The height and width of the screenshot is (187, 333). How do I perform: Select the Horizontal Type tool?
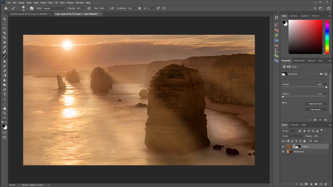[4, 94]
